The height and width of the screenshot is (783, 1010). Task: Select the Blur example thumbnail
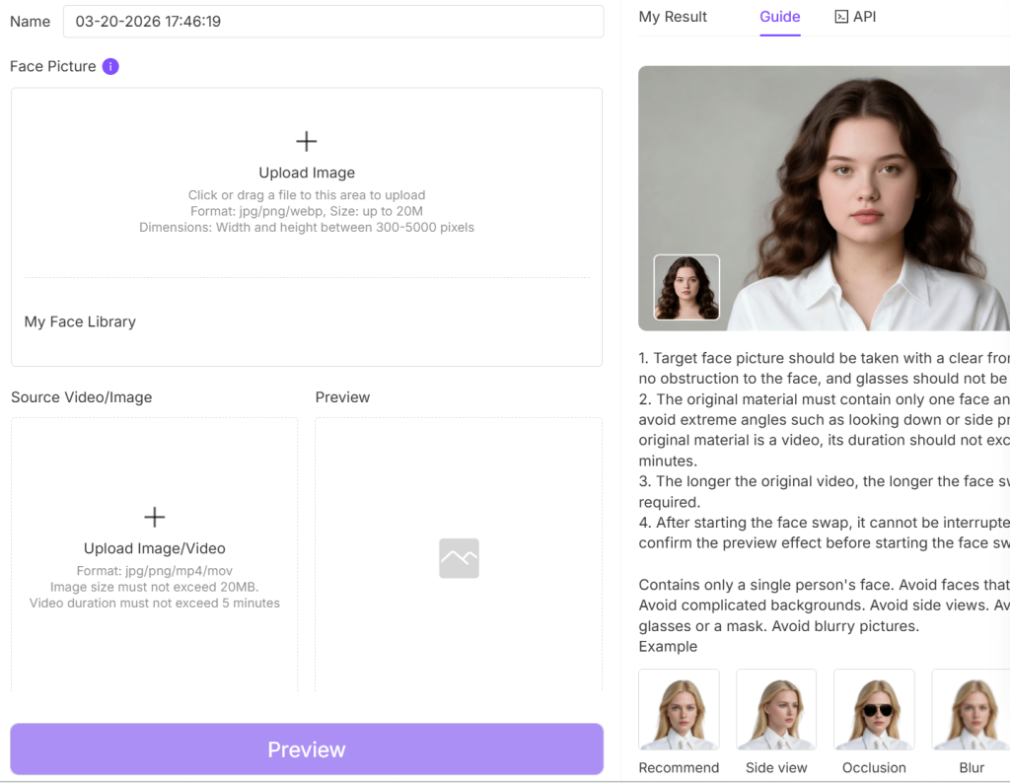pyautogui.click(x=972, y=710)
